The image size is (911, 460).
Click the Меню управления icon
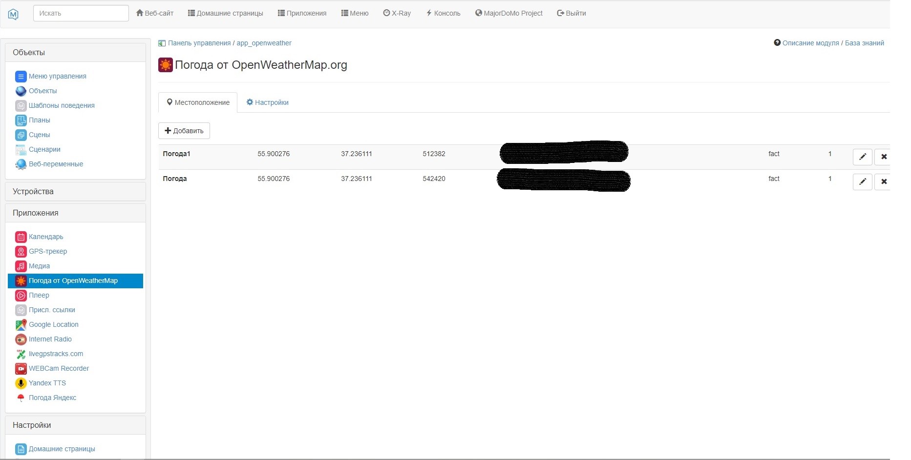(x=21, y=77)
